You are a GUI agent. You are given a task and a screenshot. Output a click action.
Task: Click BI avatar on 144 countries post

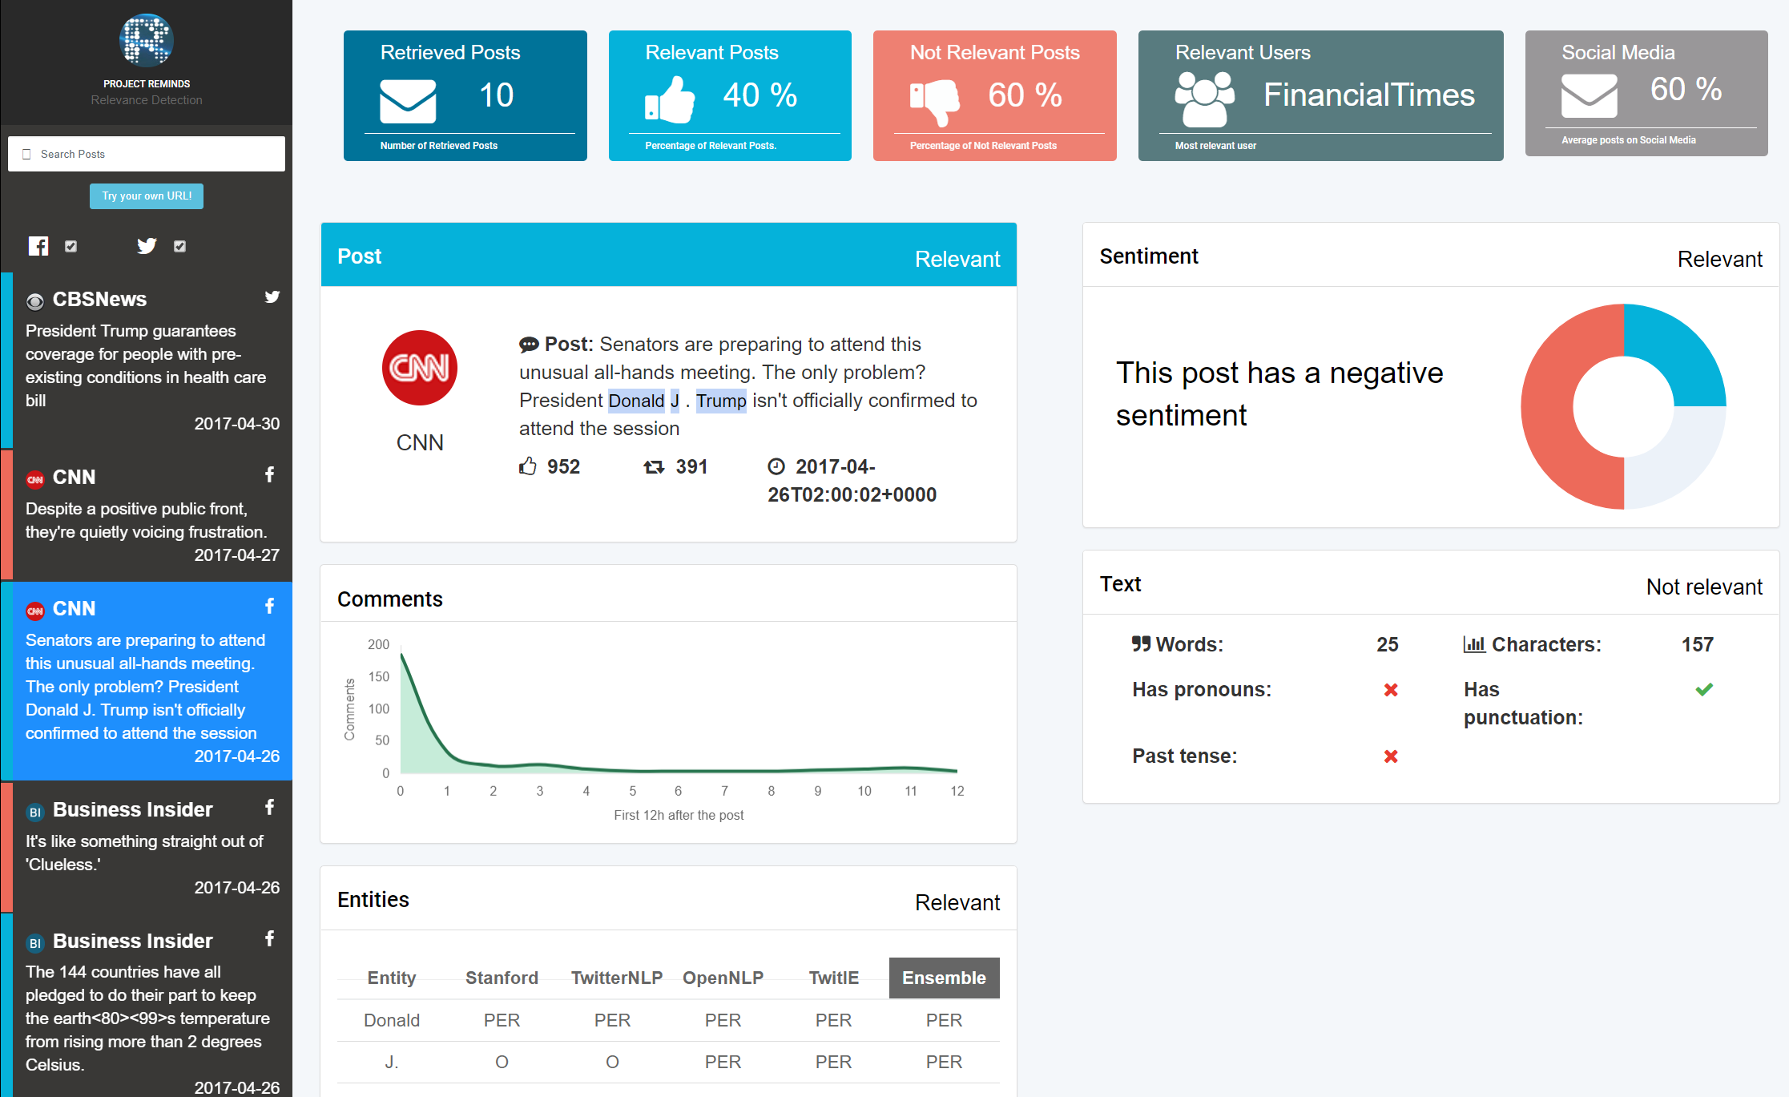pos(34,943)
